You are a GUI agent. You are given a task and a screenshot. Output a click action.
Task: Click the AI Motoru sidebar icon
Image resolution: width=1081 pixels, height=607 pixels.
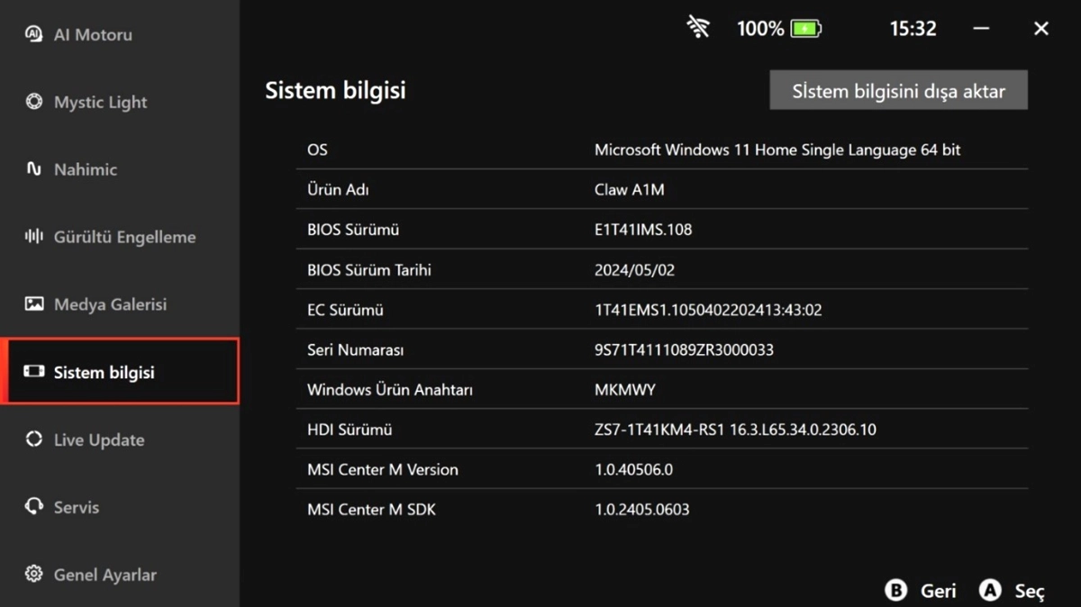pyautogui.click(x=34, y=34)
